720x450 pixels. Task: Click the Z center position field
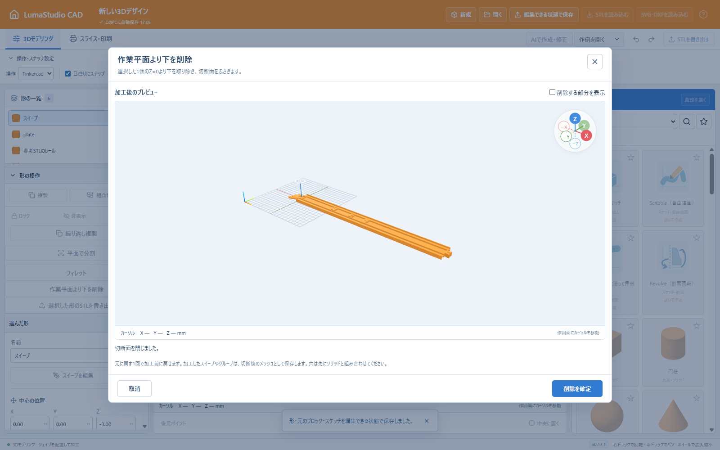coord(116,424)
